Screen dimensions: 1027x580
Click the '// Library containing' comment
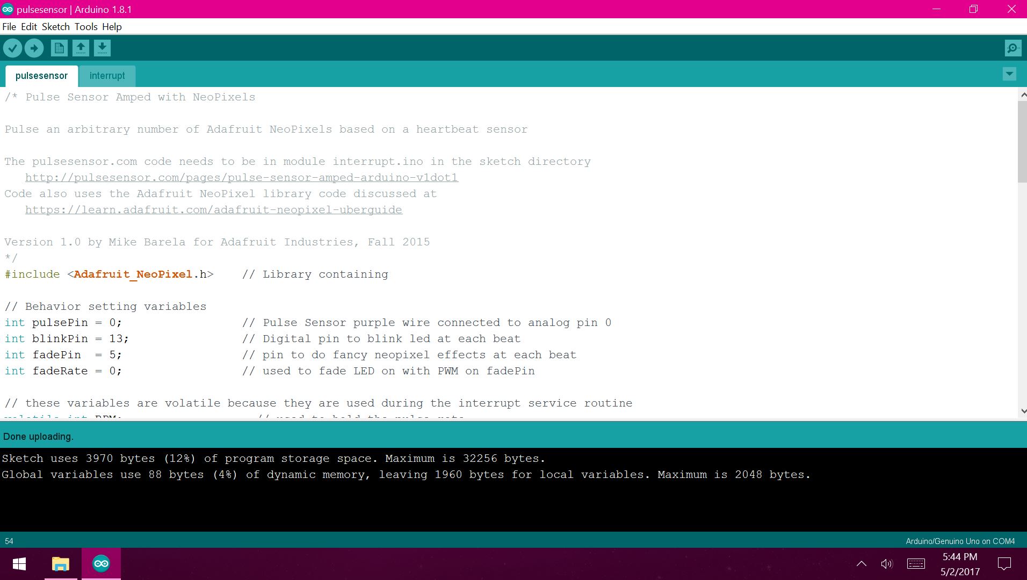pyautogui.click(x=315, y=274)
